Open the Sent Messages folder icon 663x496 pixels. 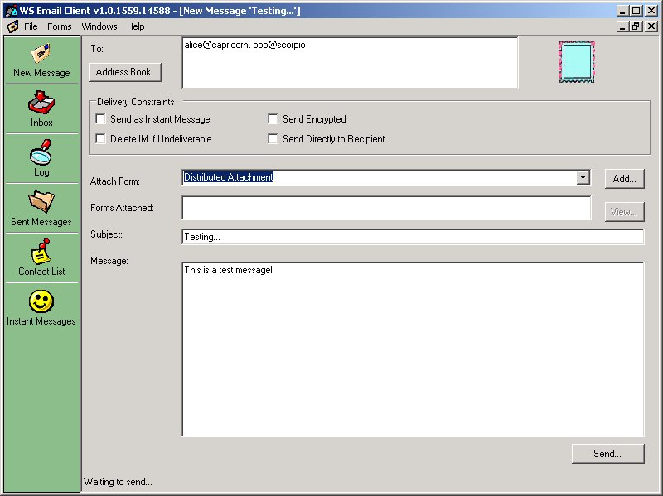click(x=41, y=204)
